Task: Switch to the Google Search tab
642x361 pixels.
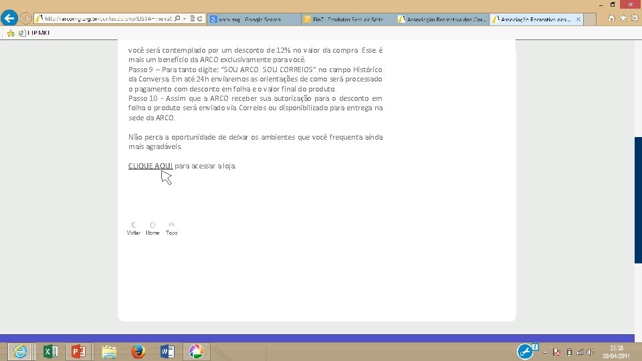Action: click(x=254, y=19)
